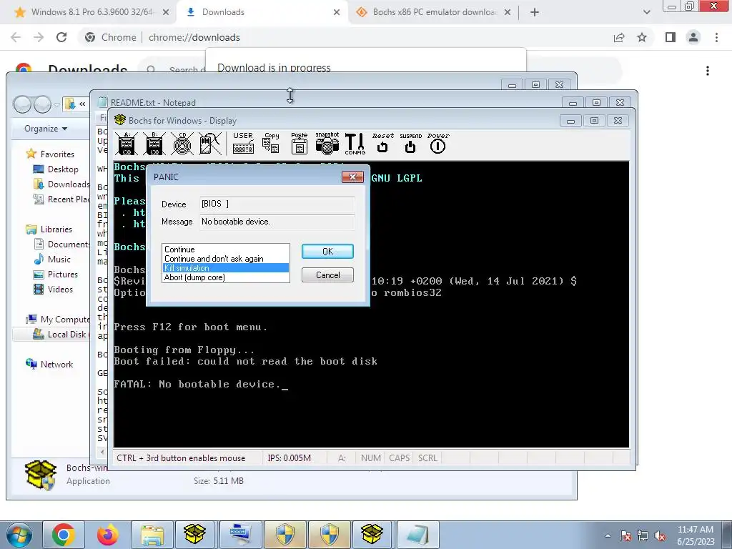Viewport: 732px width, 549px height.
Task: Select Downloads in Explorer Favorites
Action: [x=61, y=184]
